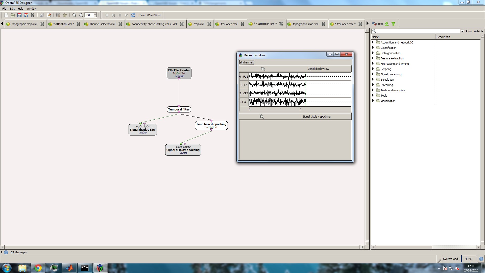Click the Windows Start button

(x=7, y=268)
